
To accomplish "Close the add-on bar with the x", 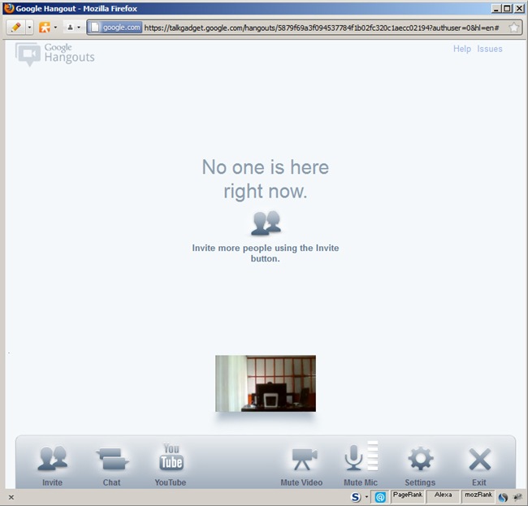I will (11, 497).
